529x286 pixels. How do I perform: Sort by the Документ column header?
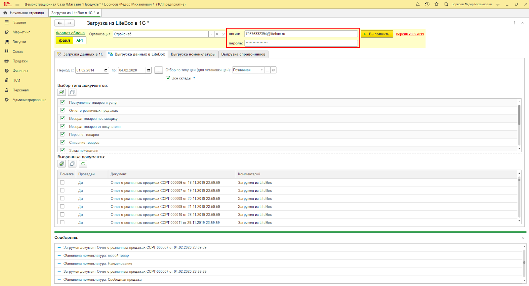[x=172, y=174]
